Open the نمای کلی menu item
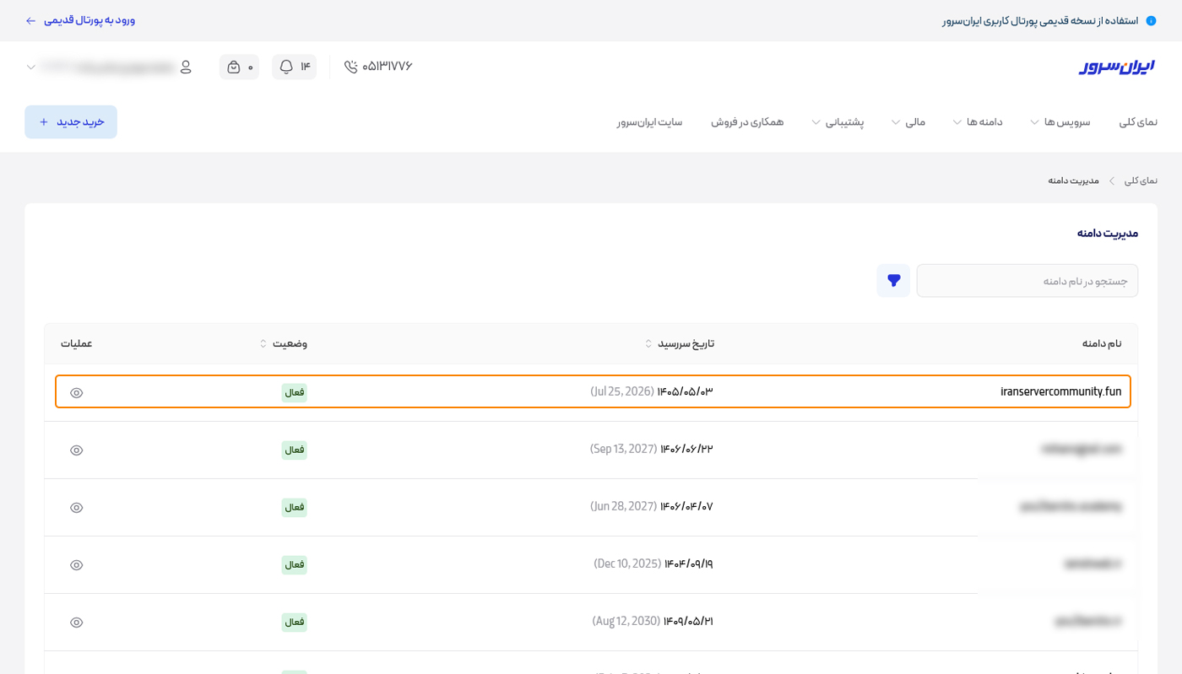 [x=1138, y=122]
